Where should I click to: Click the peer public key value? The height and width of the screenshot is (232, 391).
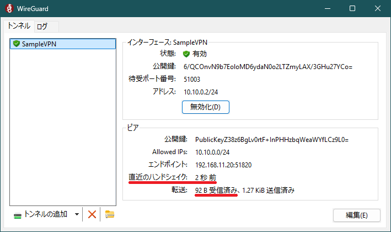pos(272,139)
